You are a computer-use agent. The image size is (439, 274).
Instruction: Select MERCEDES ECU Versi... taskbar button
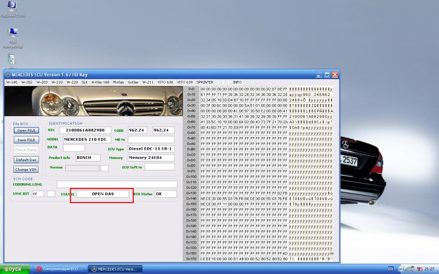coord(115,269)
